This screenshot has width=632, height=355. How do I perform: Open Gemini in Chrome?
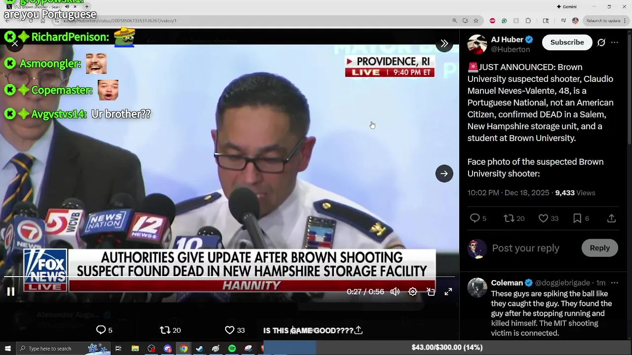coord(566,7)
